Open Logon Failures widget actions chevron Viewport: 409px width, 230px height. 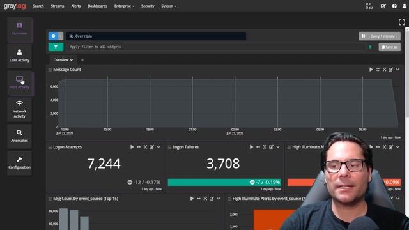[x=278, y=147]
